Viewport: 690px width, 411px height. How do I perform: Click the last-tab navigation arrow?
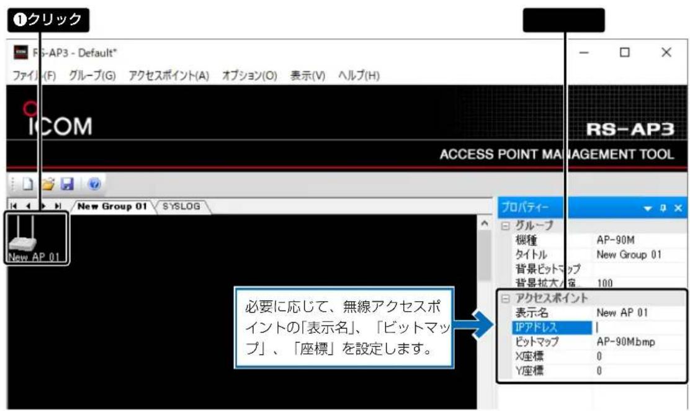[x=58, y=205]
